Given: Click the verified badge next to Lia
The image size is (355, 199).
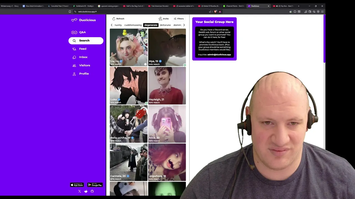Looking at the screenshot, I should tap(121, 61).
